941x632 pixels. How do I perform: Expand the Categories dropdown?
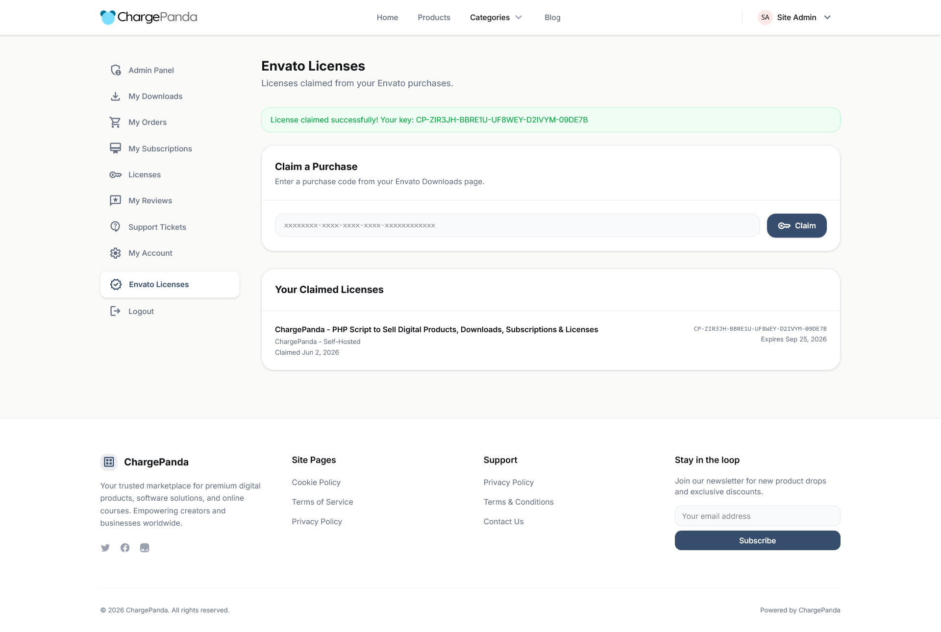(496, 17)
